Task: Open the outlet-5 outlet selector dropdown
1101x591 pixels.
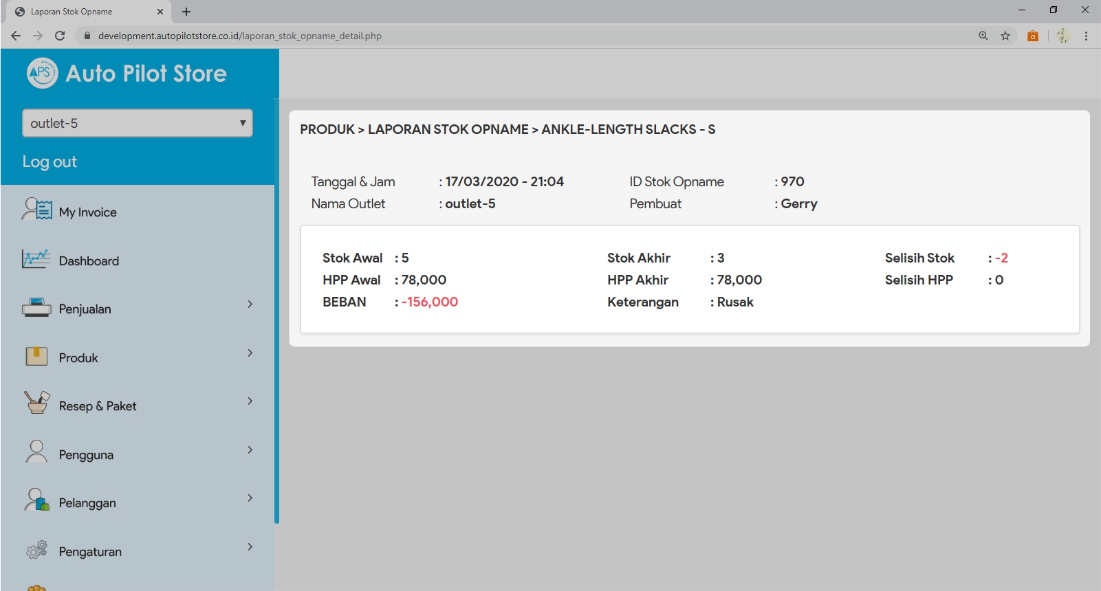Action: tap(138, 123)
